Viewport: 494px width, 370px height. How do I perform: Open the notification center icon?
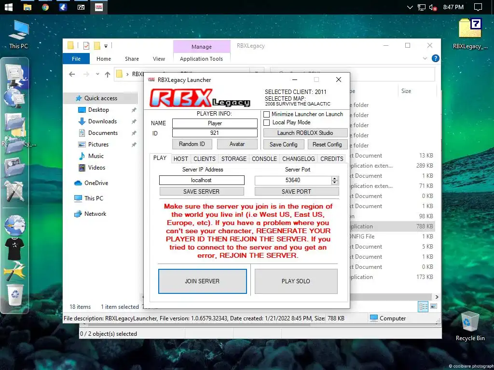click(478, 7)
